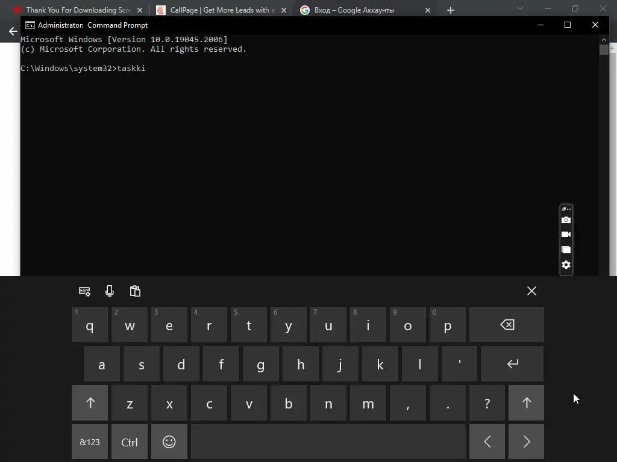Tap the letter m key
The height and width of the screenshot is (462, 617).
[368, 402]
